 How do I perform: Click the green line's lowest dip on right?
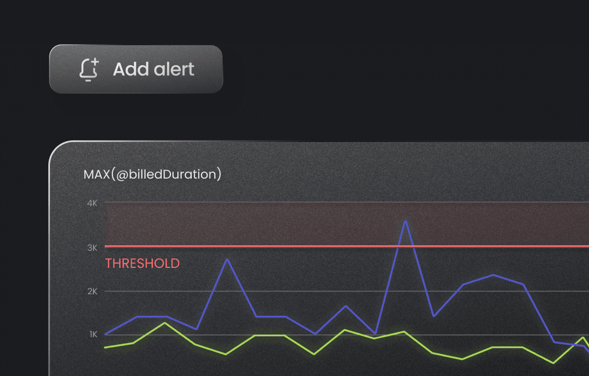click(x=553, y=363)
